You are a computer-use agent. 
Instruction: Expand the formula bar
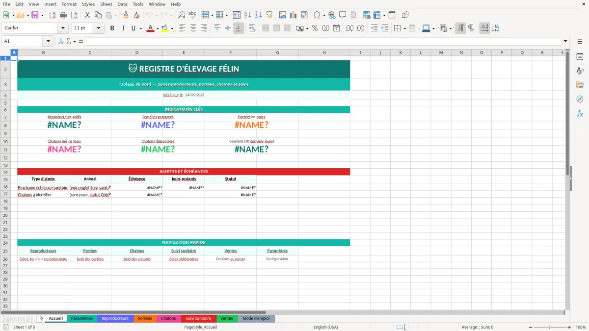click(x=565, y=41)
